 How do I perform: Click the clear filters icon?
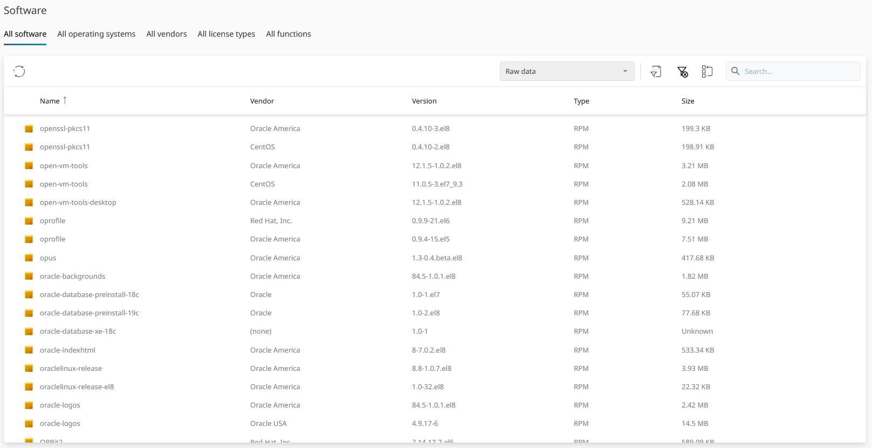pos(682,72)
